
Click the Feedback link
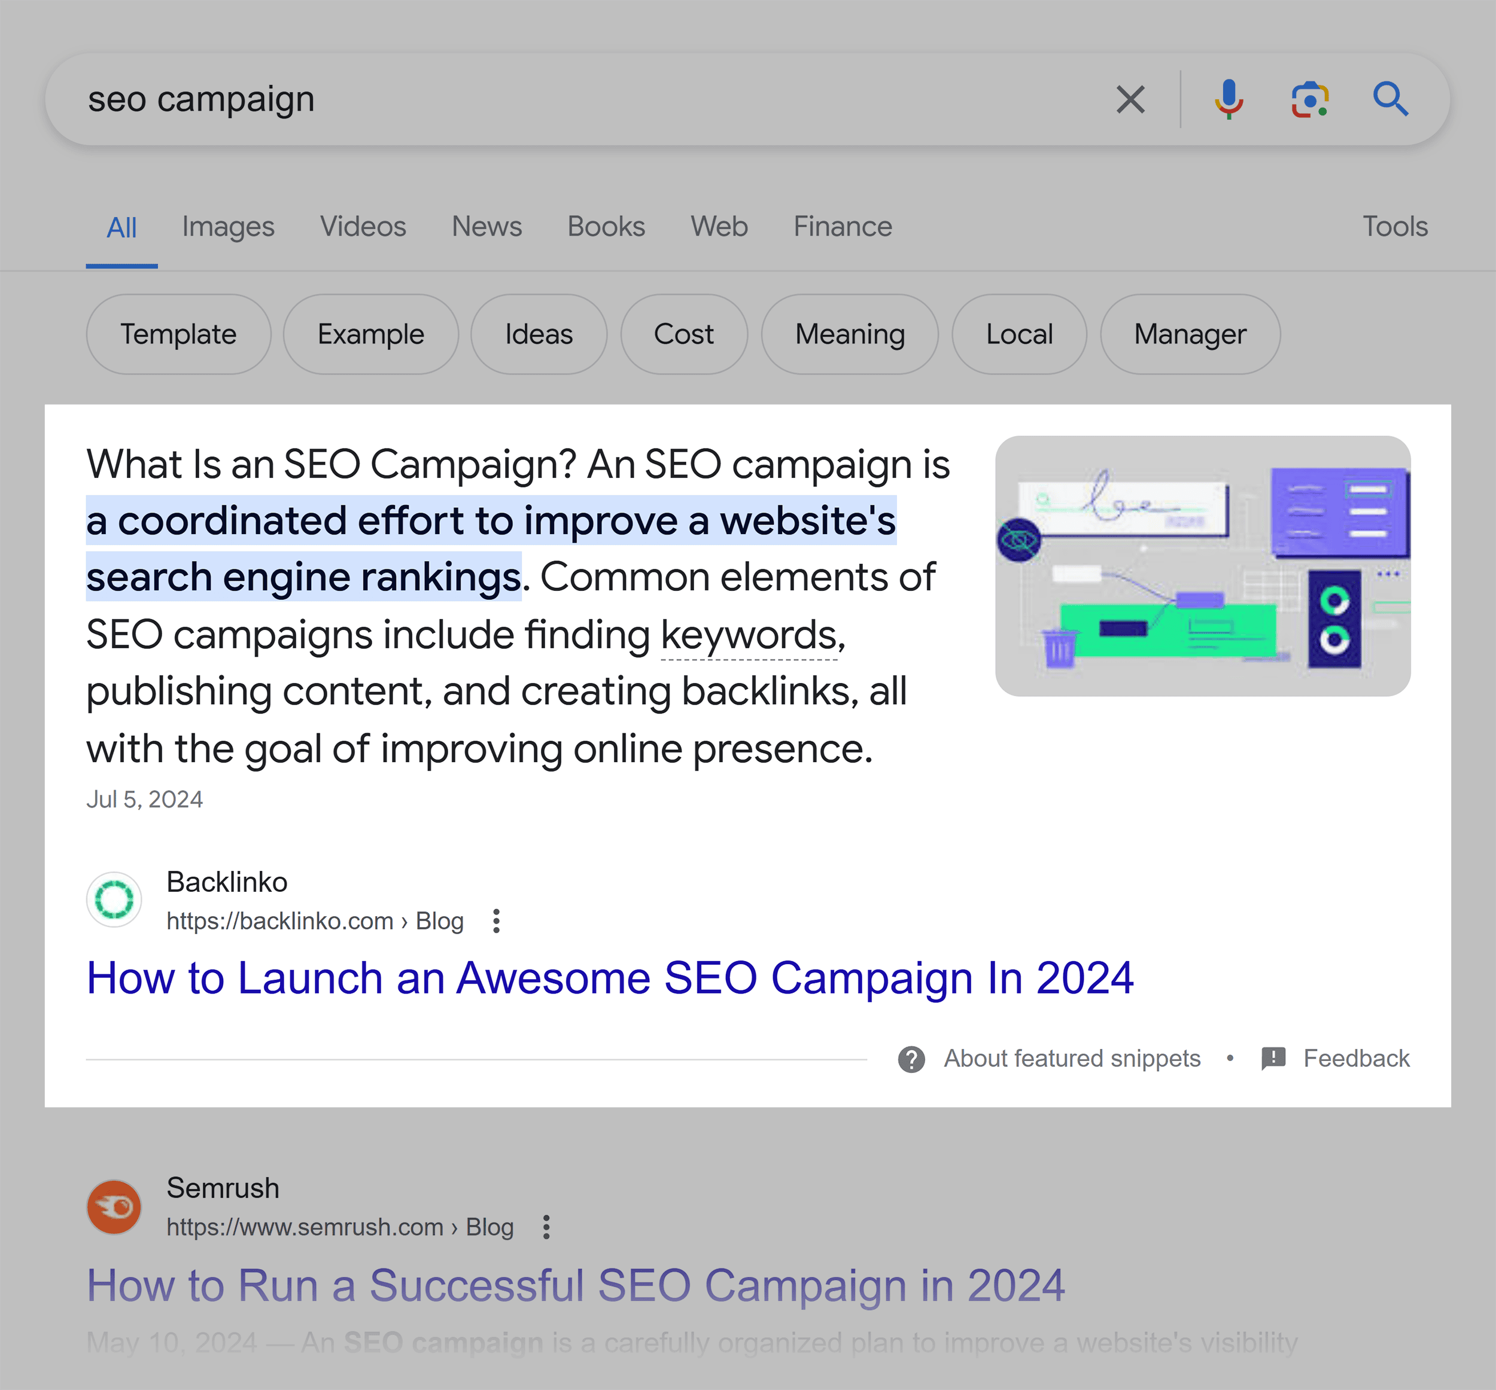point(1356,1059)
